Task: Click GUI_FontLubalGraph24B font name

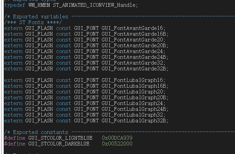Action: [134, 109]
